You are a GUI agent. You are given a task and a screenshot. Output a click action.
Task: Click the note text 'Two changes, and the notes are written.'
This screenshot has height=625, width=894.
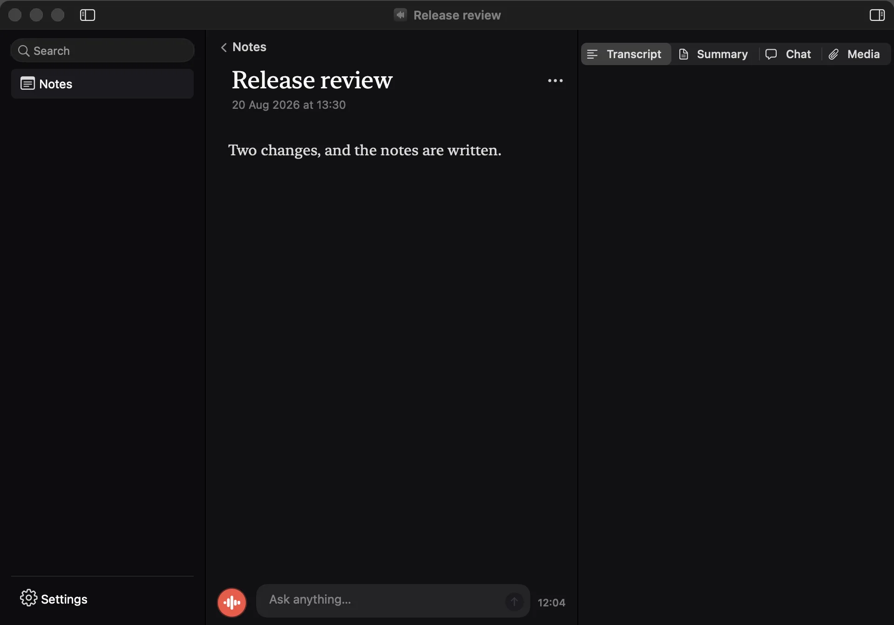(x=365, y=150)
